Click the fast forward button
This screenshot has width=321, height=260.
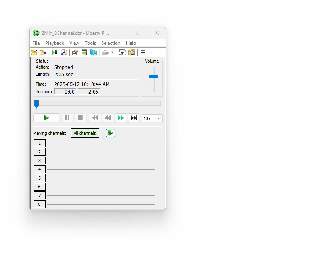[x=121, y=118]
